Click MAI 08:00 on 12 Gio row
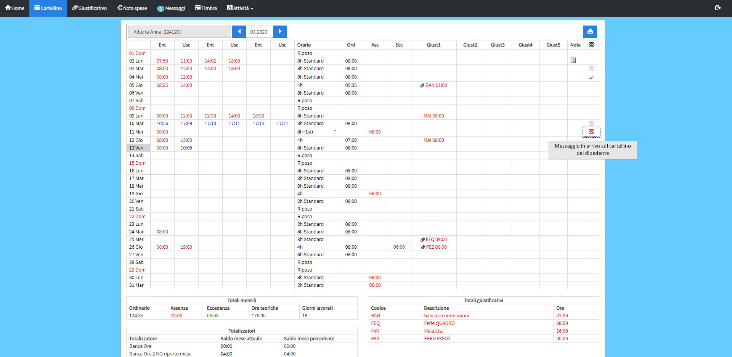This screenshot has height=357, width=732. 433,140
